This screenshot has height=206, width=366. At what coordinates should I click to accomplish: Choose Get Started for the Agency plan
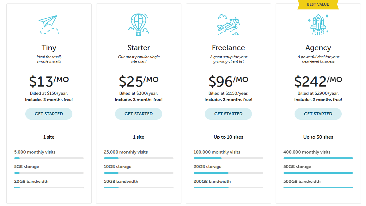[318, 114]
